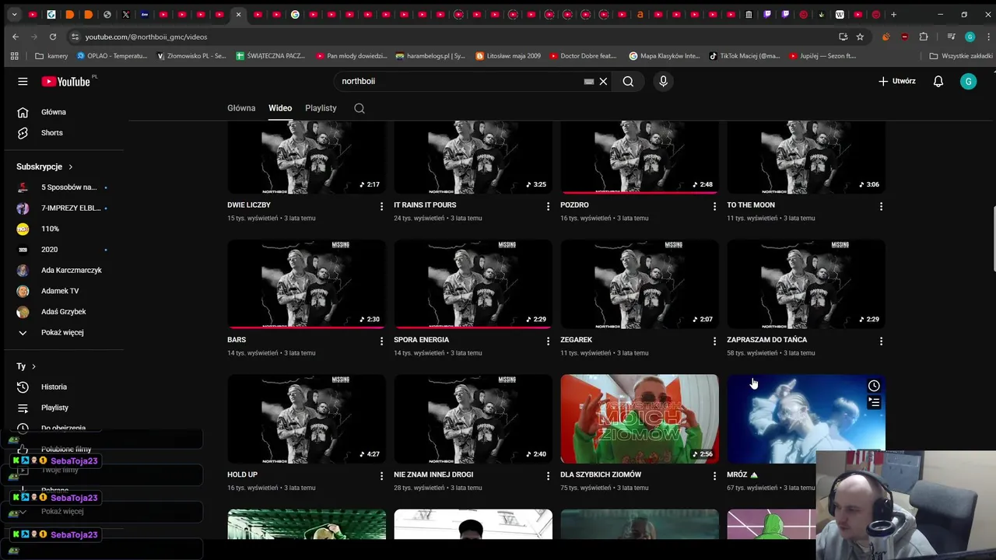The width and height of the screenshot is (996, 560).
Task: Open the browser tab list dropdown
Action: pyautogui.click(x=14, y=14)
